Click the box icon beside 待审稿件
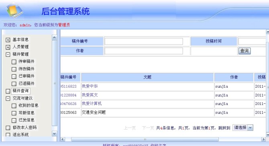The image size is (269, 146). [x=14, y=62]
